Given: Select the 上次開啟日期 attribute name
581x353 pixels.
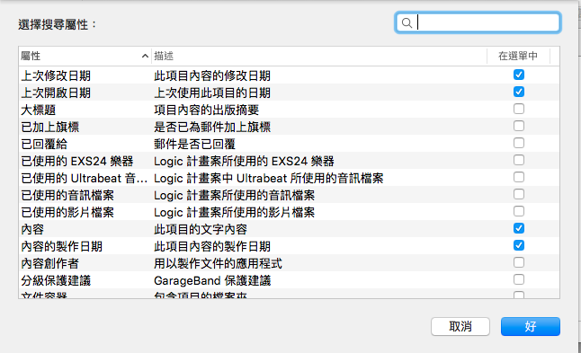Looking at the screenshot, I should [x=56, y=93].
